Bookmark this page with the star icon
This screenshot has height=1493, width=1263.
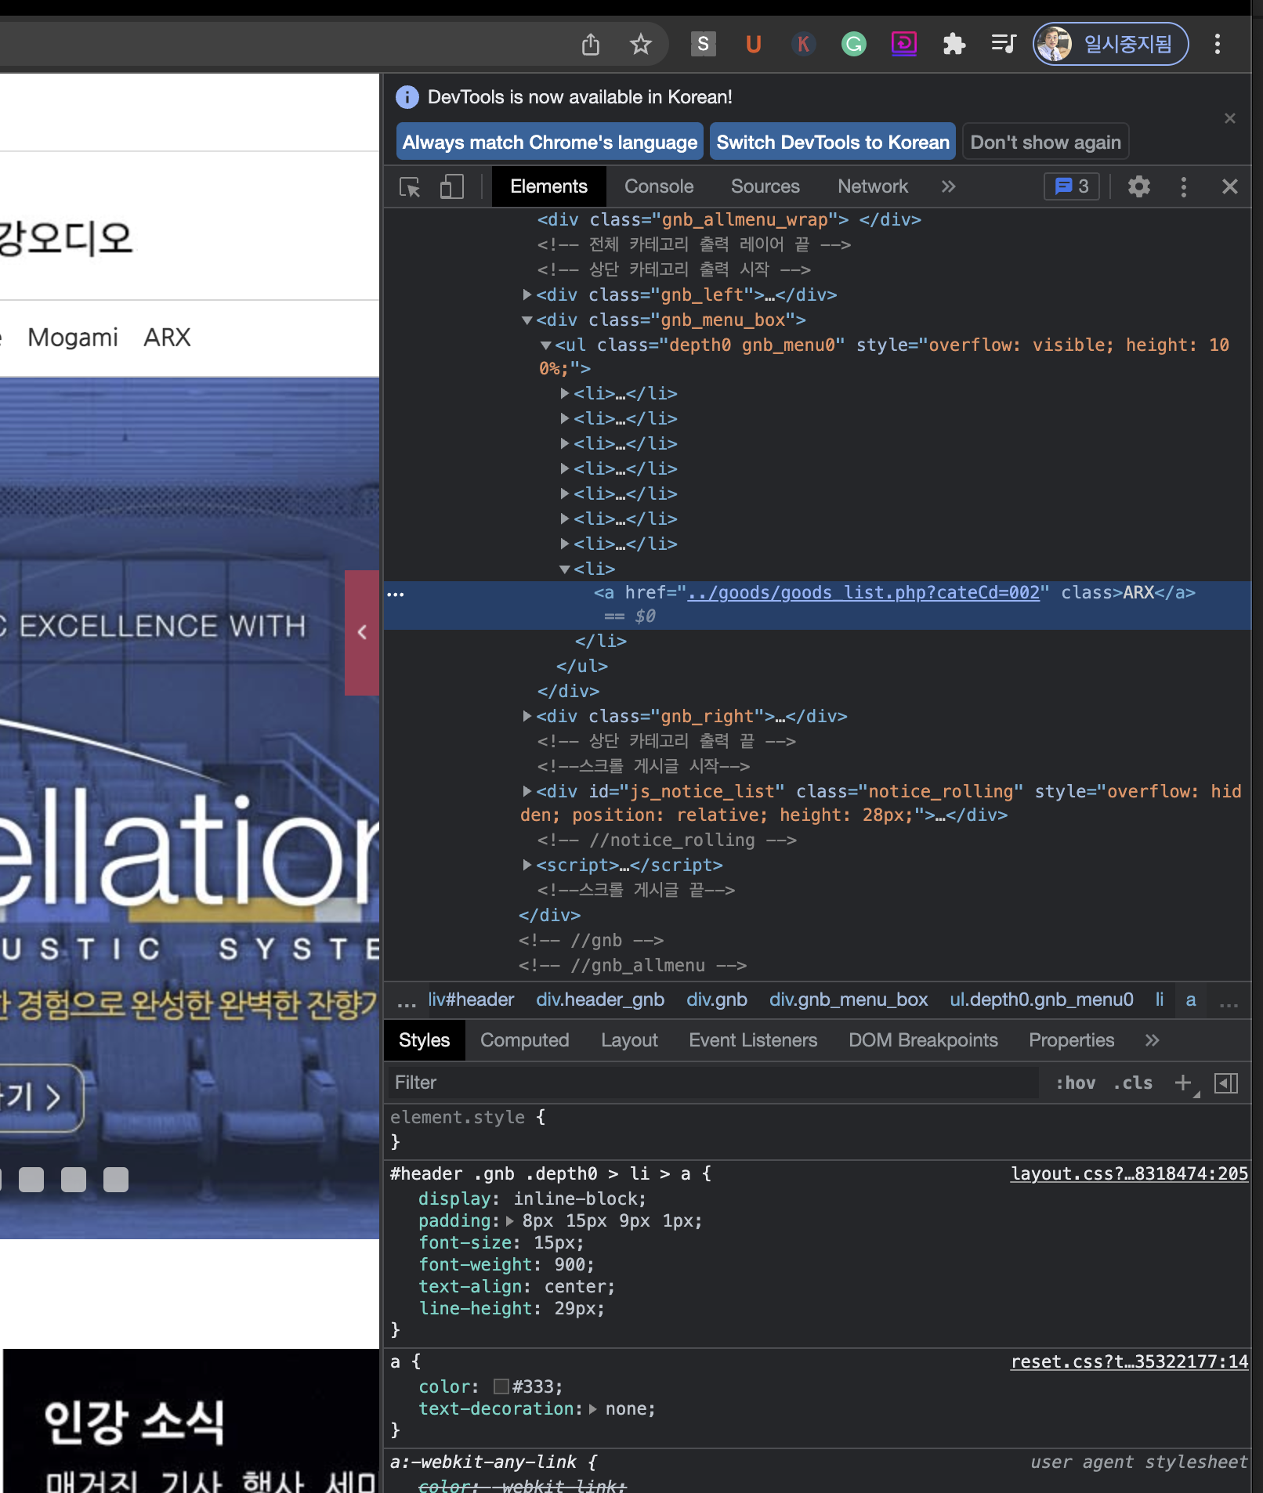pos(641,44)
